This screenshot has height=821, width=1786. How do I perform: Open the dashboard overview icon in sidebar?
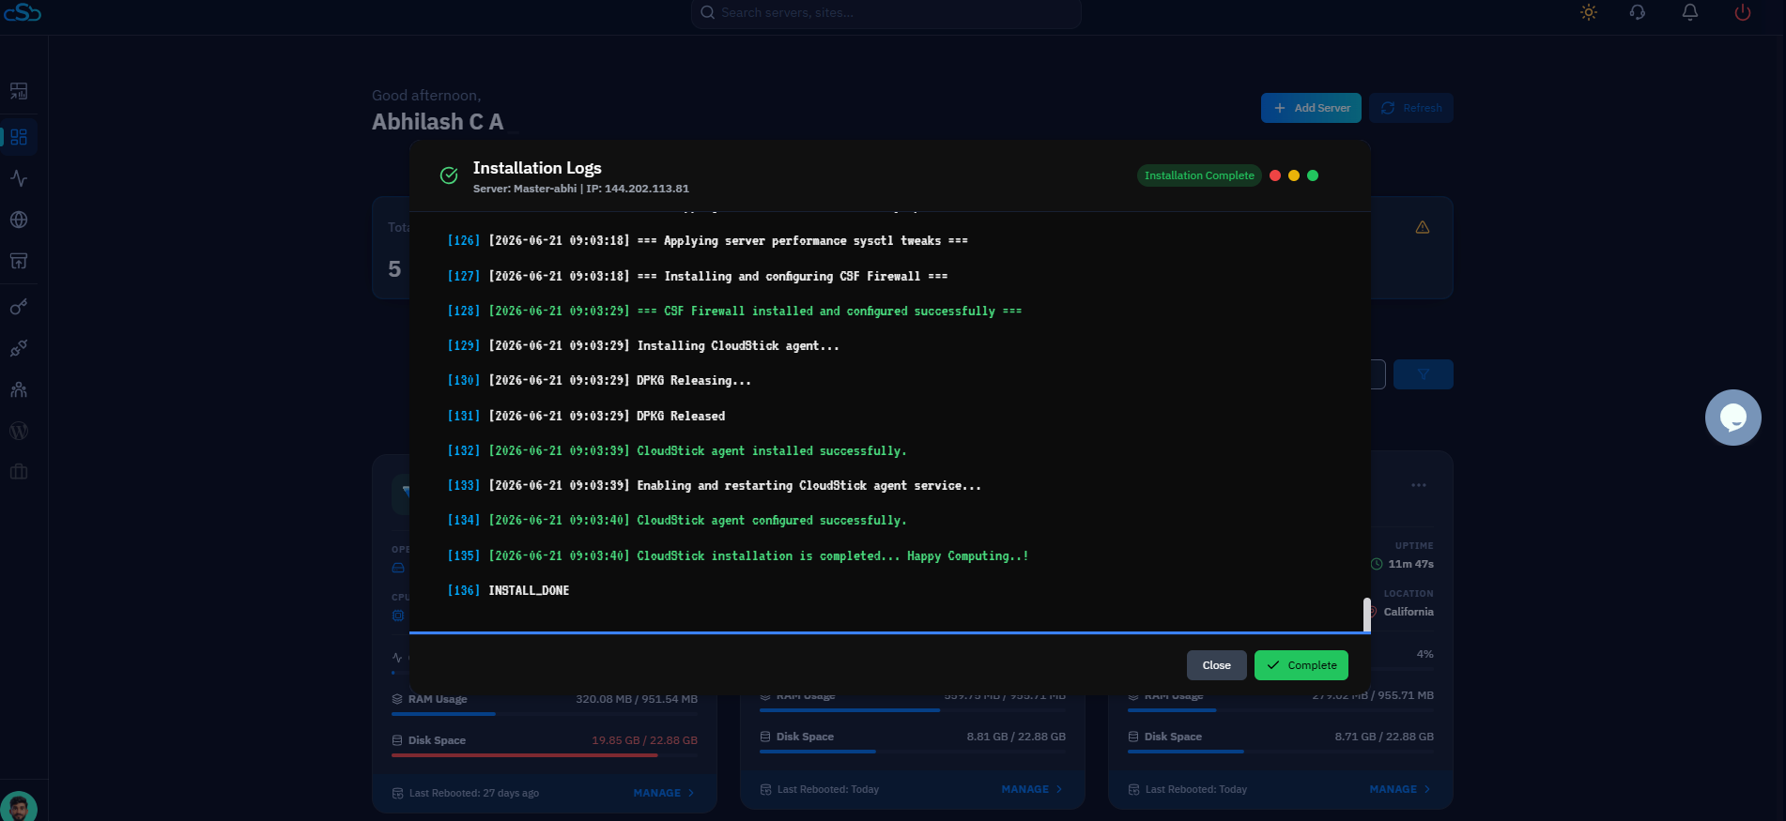point(19,91)
